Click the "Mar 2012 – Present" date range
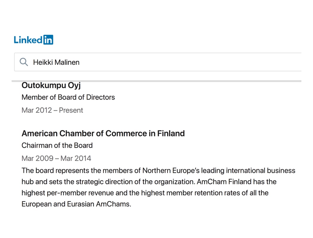This screenshot has height=238, width=313. click(x=52, y=110)
